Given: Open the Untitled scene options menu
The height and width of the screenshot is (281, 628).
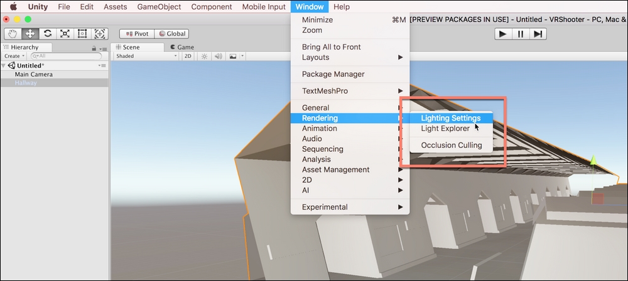Looking at the screenshot, I should pos(102,66).
